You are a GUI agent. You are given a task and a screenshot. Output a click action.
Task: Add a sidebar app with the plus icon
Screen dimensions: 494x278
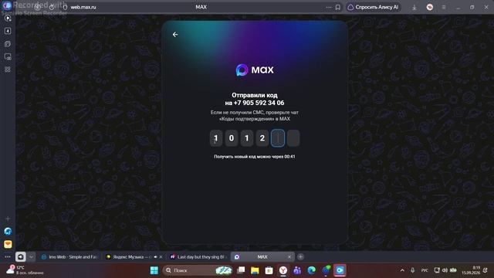[8, 219]
